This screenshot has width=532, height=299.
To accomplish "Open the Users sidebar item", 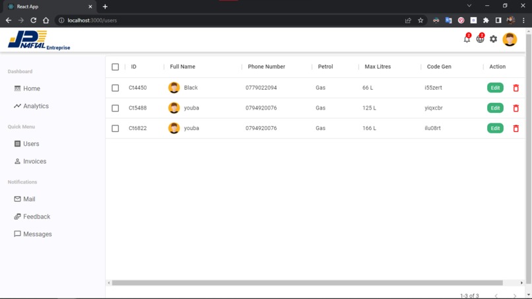I will (26, 144).
